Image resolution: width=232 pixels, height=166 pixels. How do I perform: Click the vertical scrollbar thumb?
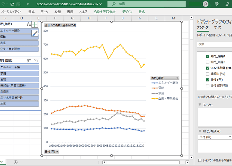click(x=191, y=30)
